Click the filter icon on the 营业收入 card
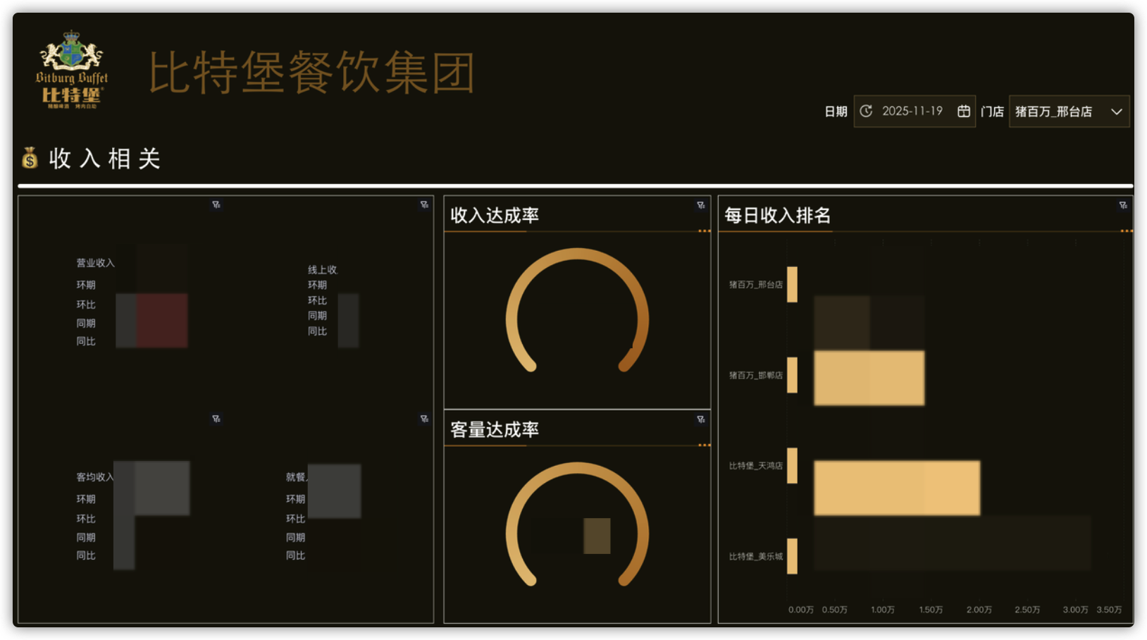The height and width of the screenshot is (640, 1147). click(216, 204)
